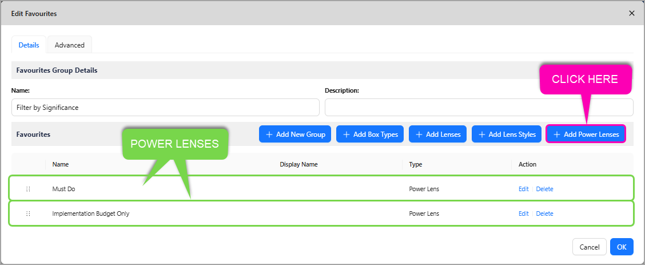Image resolution: width=645 pixels, height=265 pixels.
Task: Select the Details tab
Action: click(x=29, y=45)
